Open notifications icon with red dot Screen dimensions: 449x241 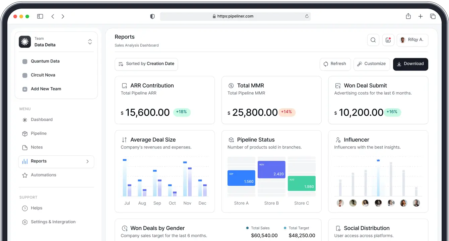388,40
